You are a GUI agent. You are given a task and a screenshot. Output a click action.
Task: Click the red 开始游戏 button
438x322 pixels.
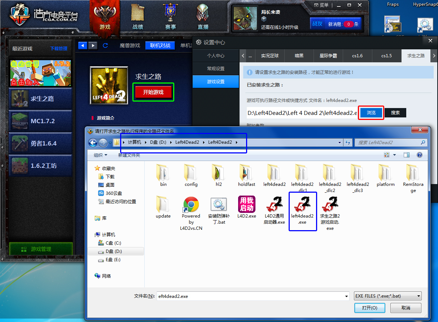(x=153, y=92)
